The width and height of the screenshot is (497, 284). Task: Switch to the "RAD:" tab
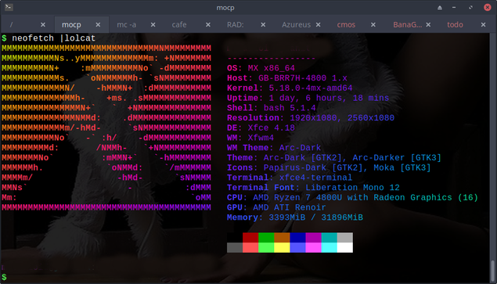(235, 25)
